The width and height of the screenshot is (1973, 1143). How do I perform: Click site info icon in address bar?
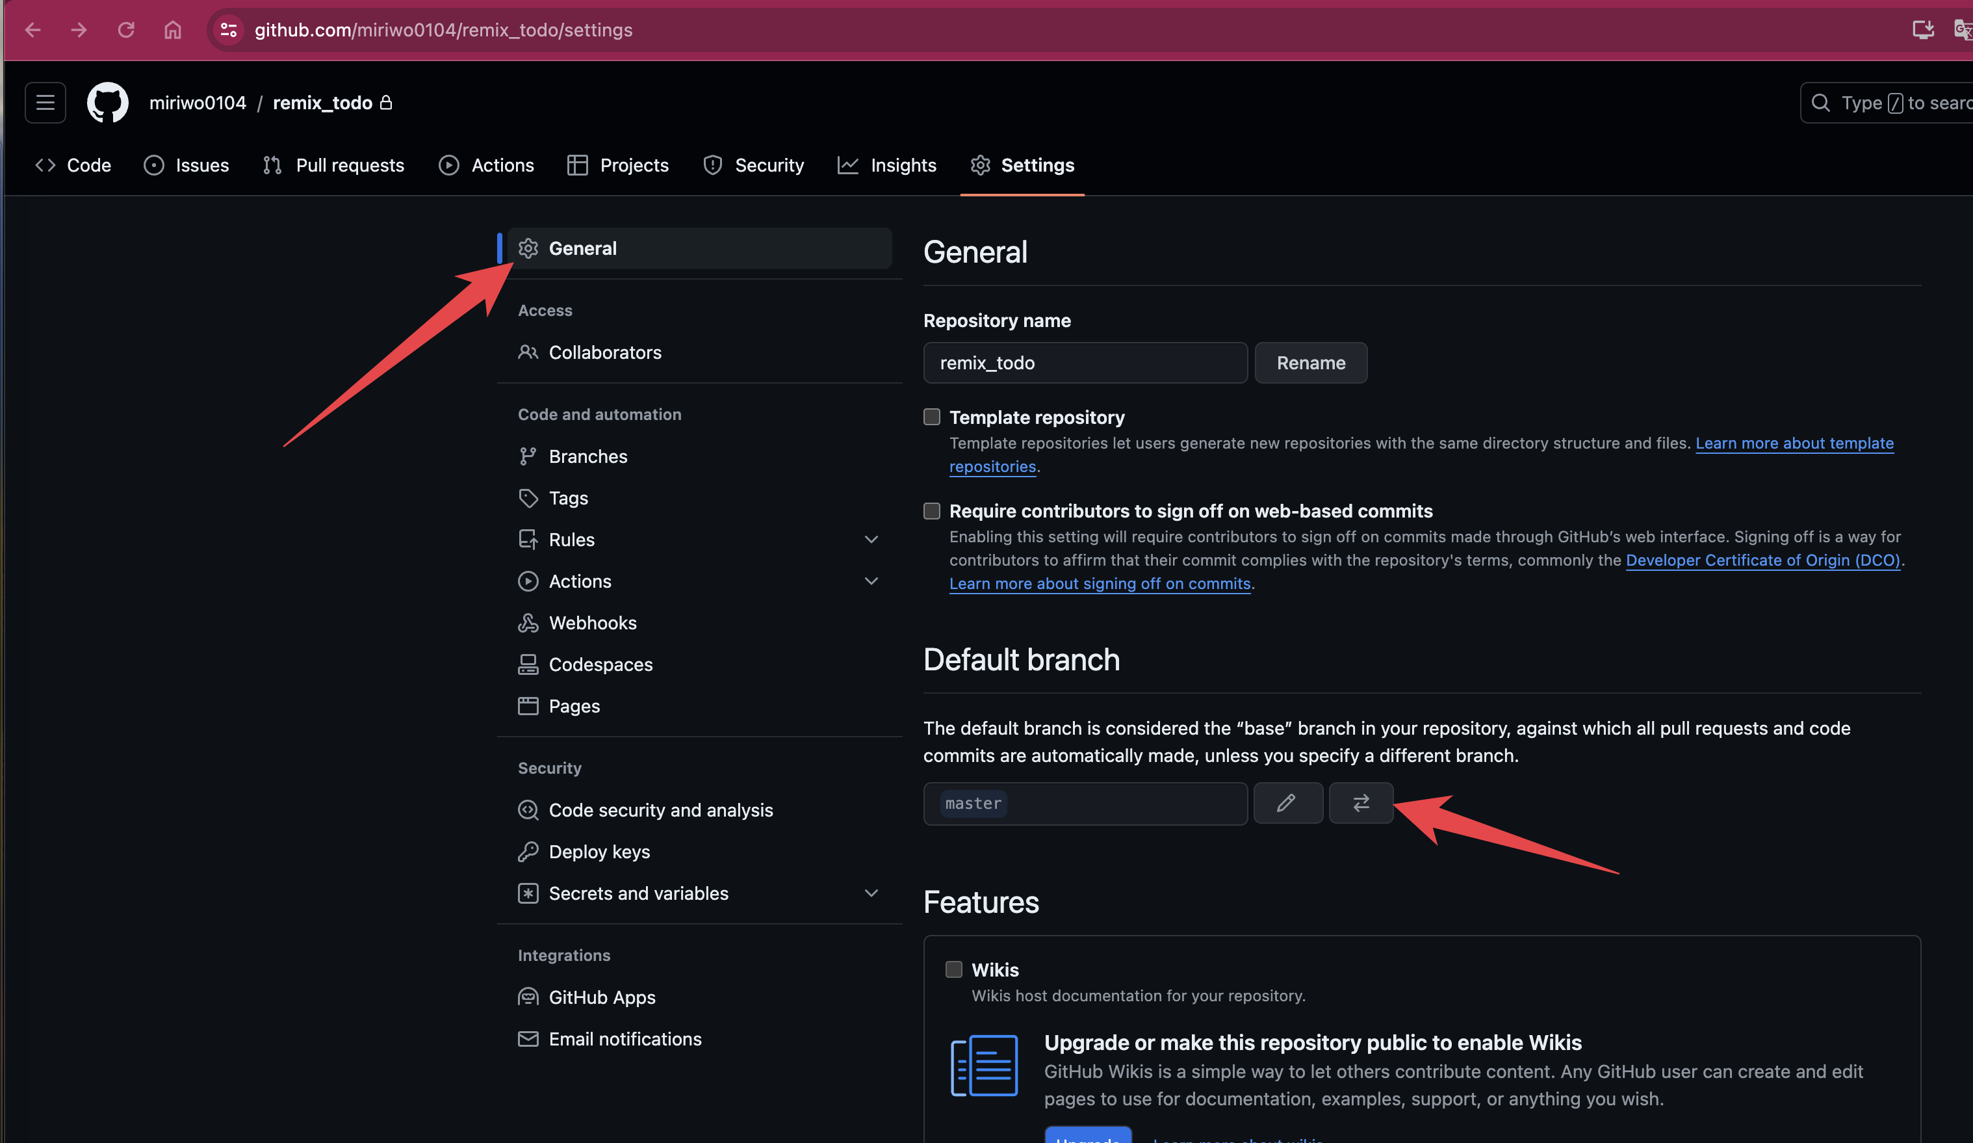pyautogui.click(x=229, y=30)
